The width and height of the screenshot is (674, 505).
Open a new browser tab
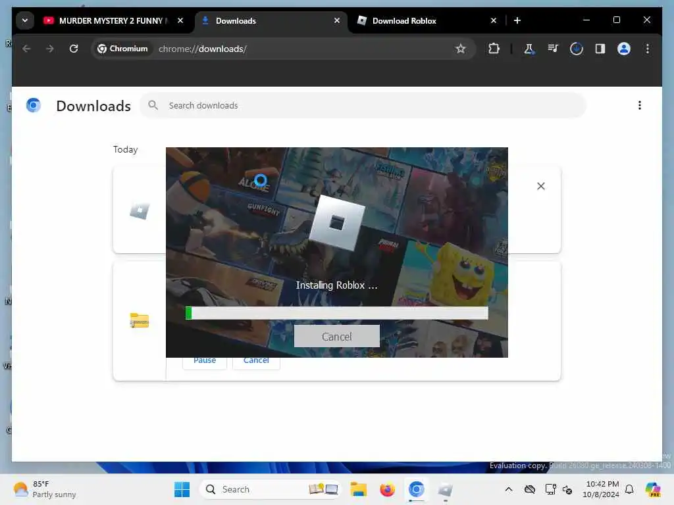517,20
